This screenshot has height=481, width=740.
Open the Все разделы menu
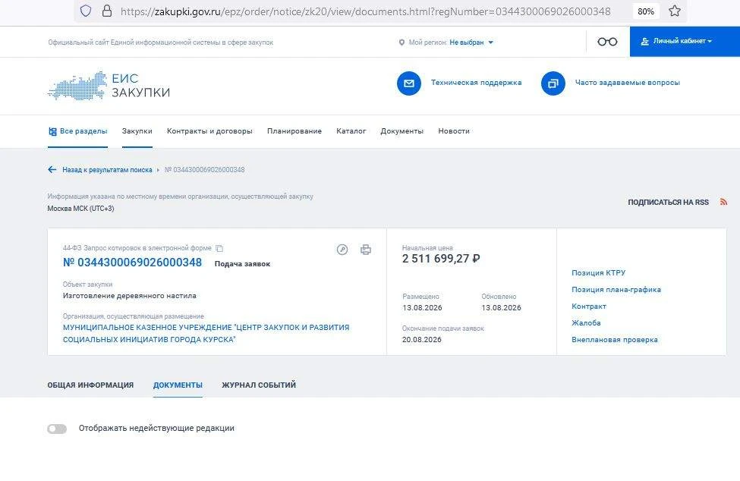pyautogui.click(x=78, y=131)
